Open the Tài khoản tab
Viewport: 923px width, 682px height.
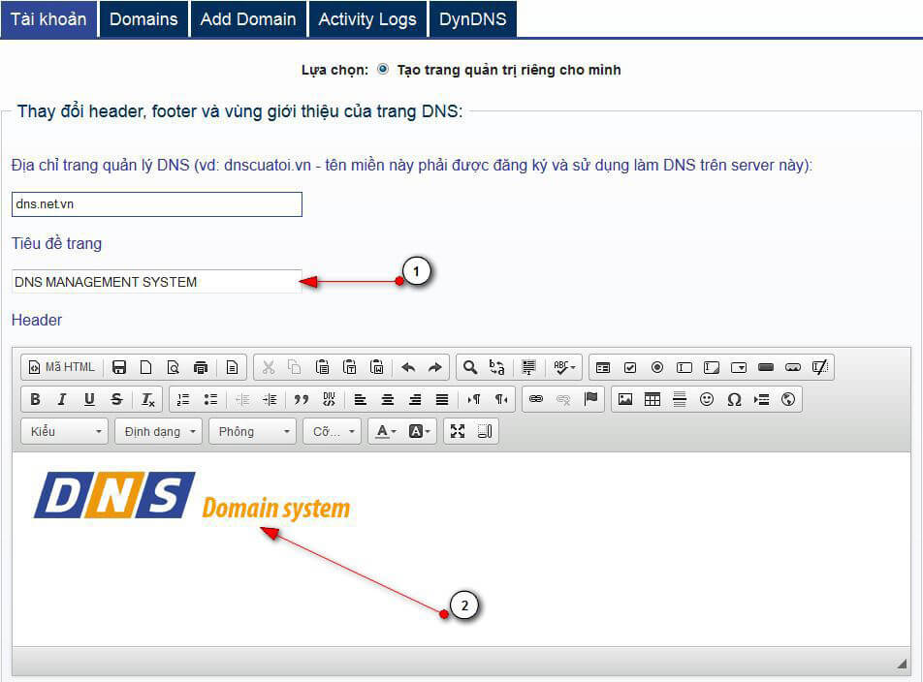click(48, 18)
